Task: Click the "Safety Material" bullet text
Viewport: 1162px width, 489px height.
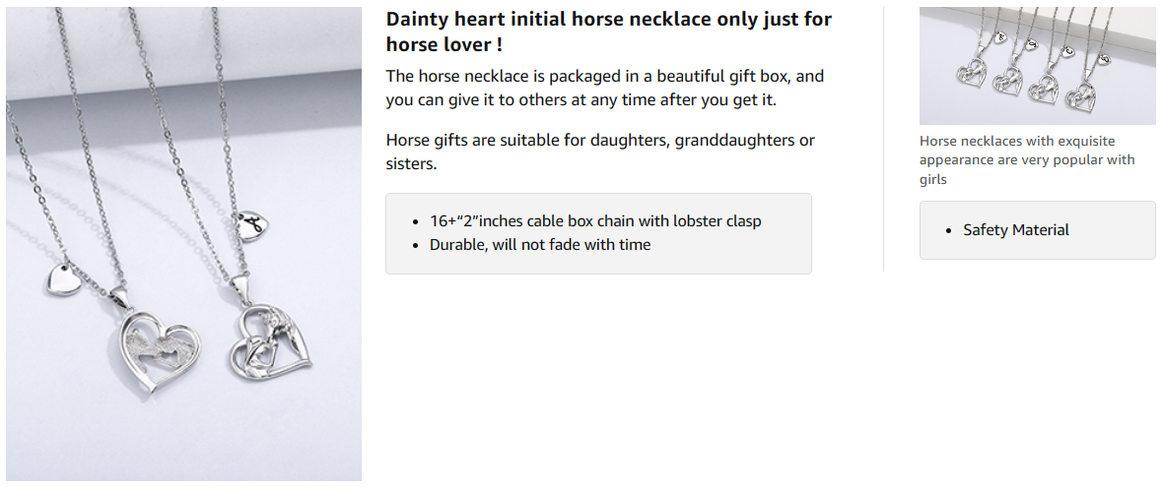Action: point(1016,230)
